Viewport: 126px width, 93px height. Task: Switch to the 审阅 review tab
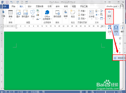(x=66, y=7)
